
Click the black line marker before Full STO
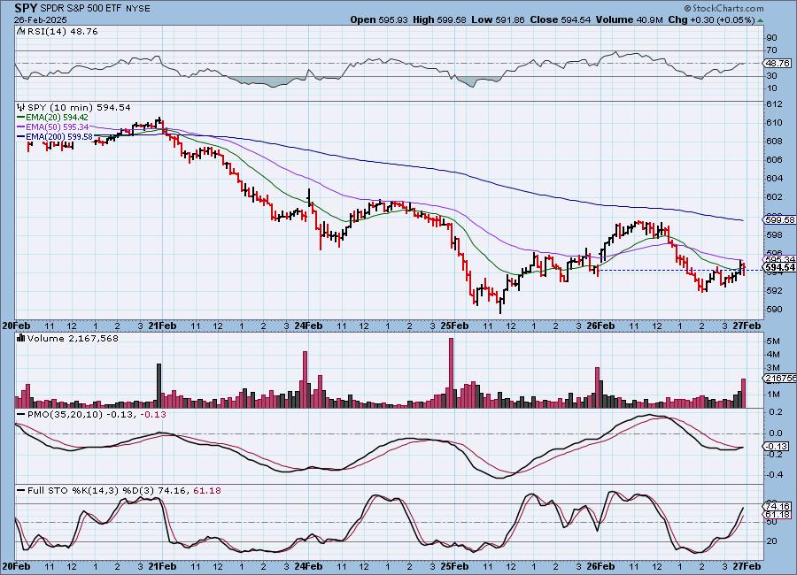[x=21, y=491]
